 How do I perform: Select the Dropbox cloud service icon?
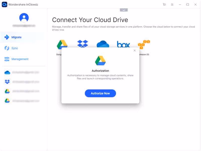coord(82,44)
